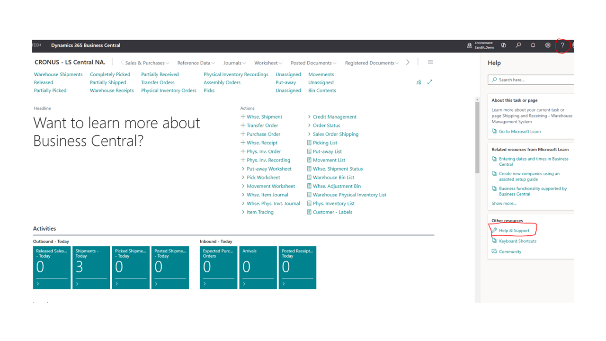Expand the Sales & Purchases dropdown
The width and height of the screenshot is (606, 341).
[x=147, y=63]
